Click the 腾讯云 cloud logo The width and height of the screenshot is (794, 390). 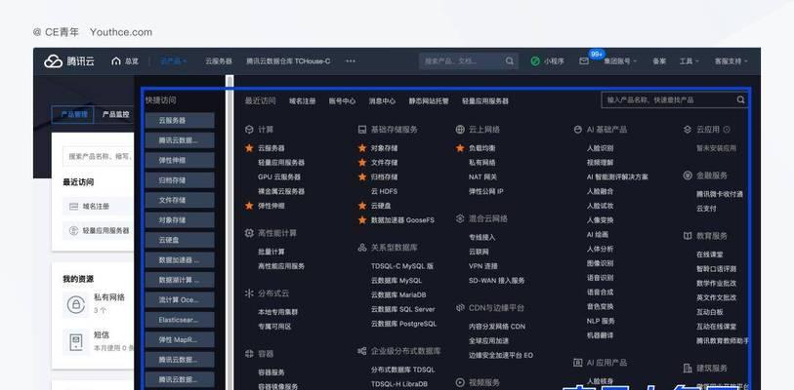click(x=68, y=61)
